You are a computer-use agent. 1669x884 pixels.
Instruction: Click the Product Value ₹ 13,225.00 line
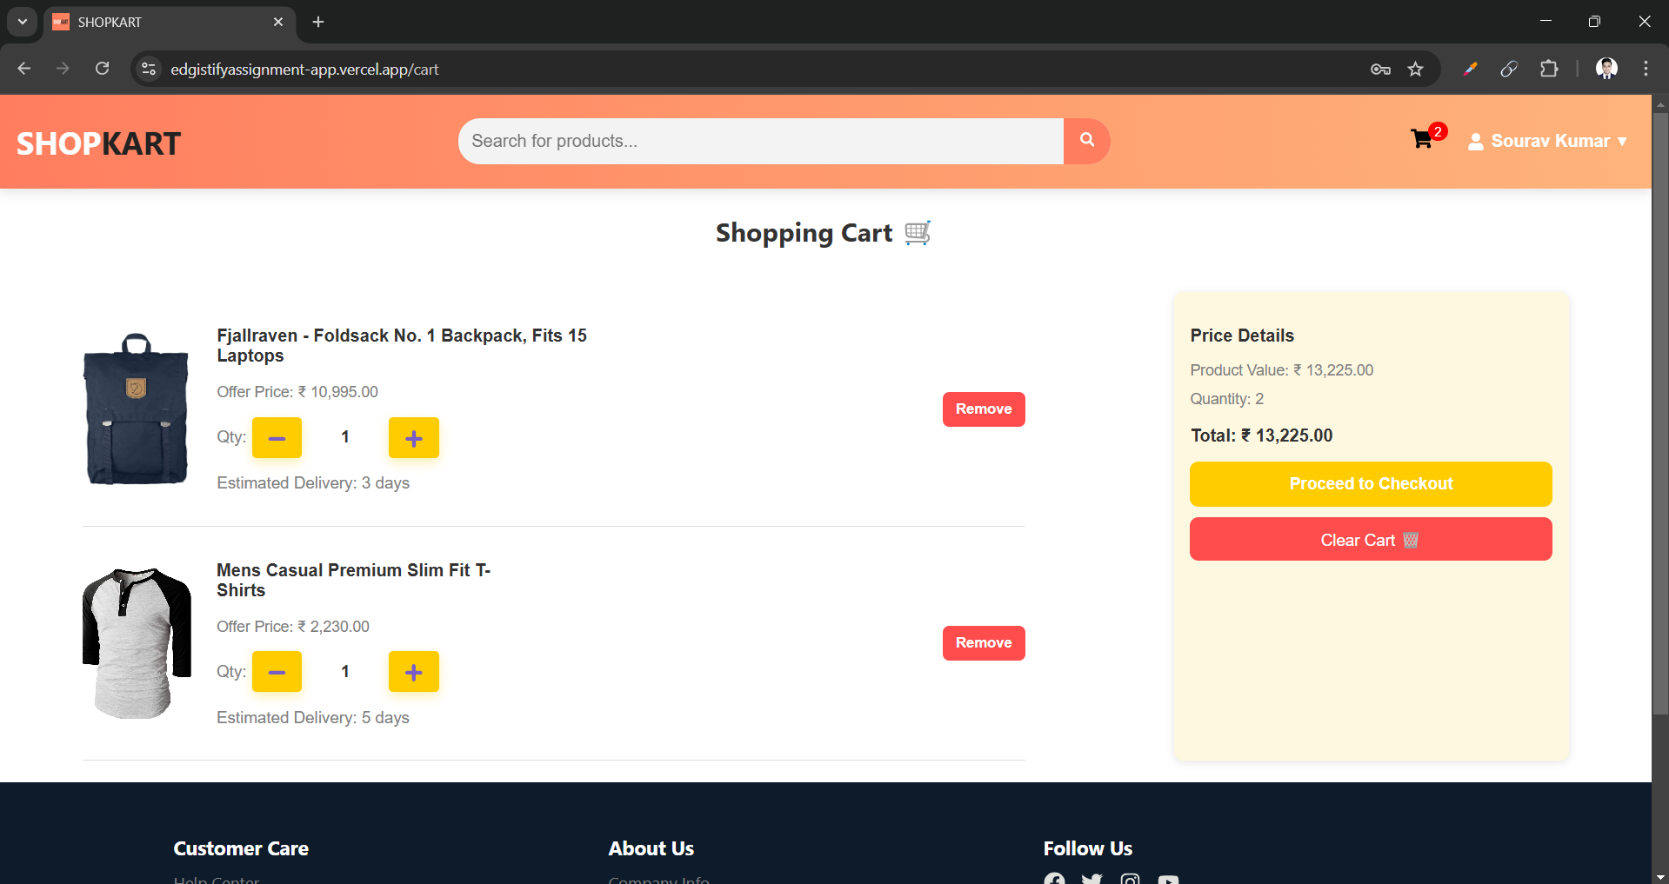tap(1281, 370)
